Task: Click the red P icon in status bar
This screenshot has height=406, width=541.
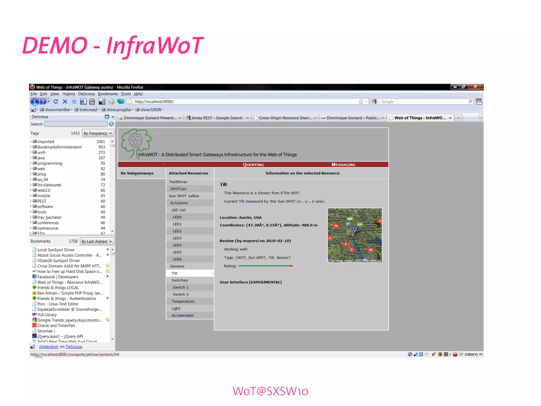Action: pyautogui.click(x=455, y=354)
